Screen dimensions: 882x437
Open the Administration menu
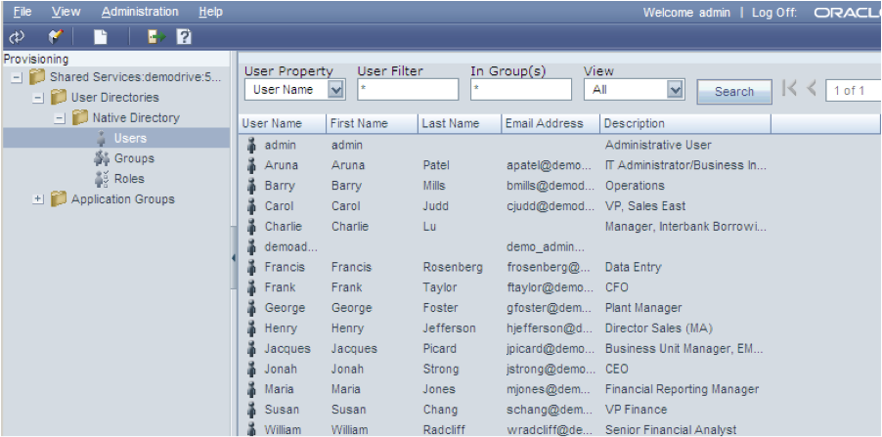tap(140, 12)
